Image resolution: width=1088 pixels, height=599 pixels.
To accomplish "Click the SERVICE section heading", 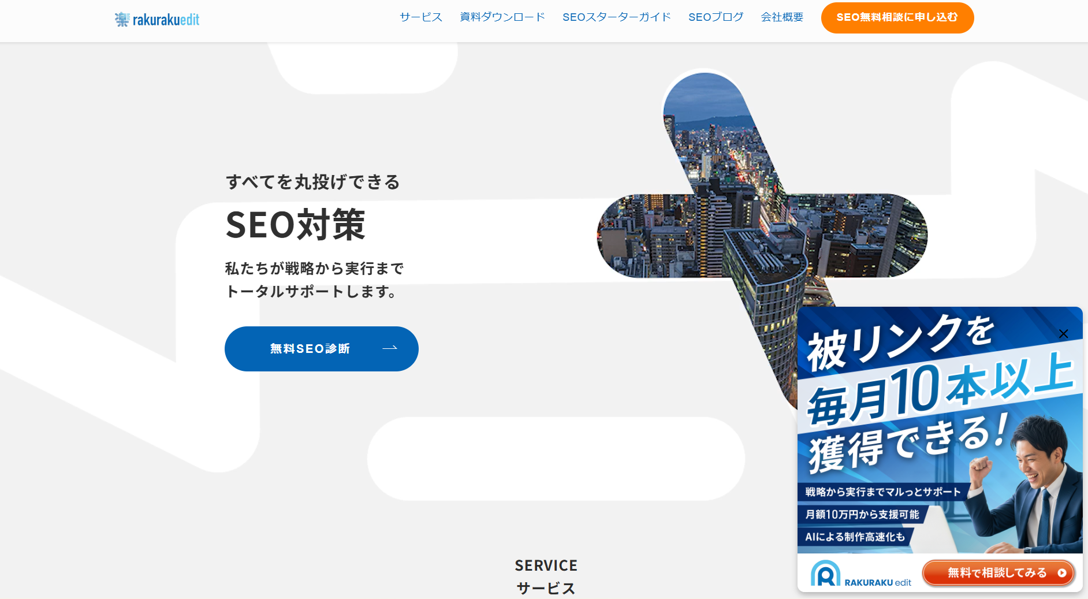I will (x=546, y=565).
